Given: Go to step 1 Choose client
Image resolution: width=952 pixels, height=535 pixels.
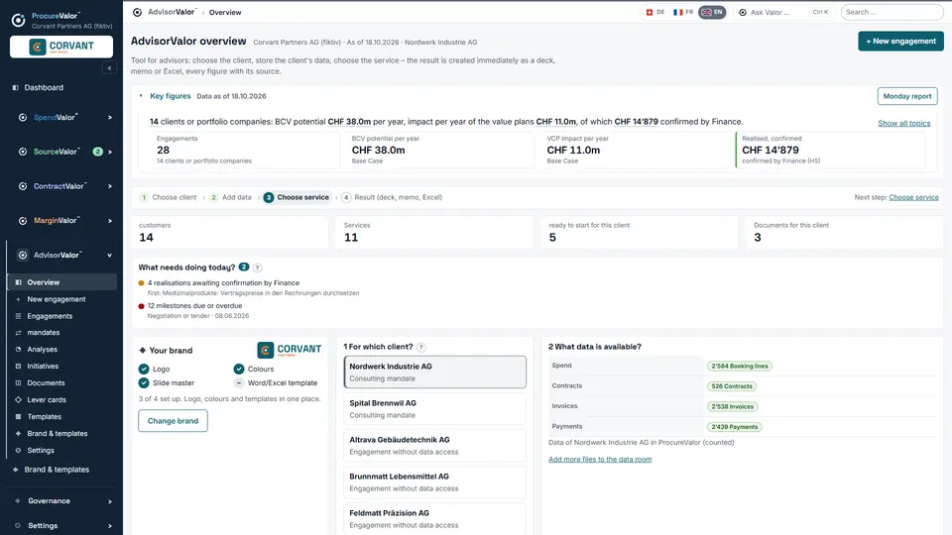Looking at the screenshot, I should [x=169, y=197].
